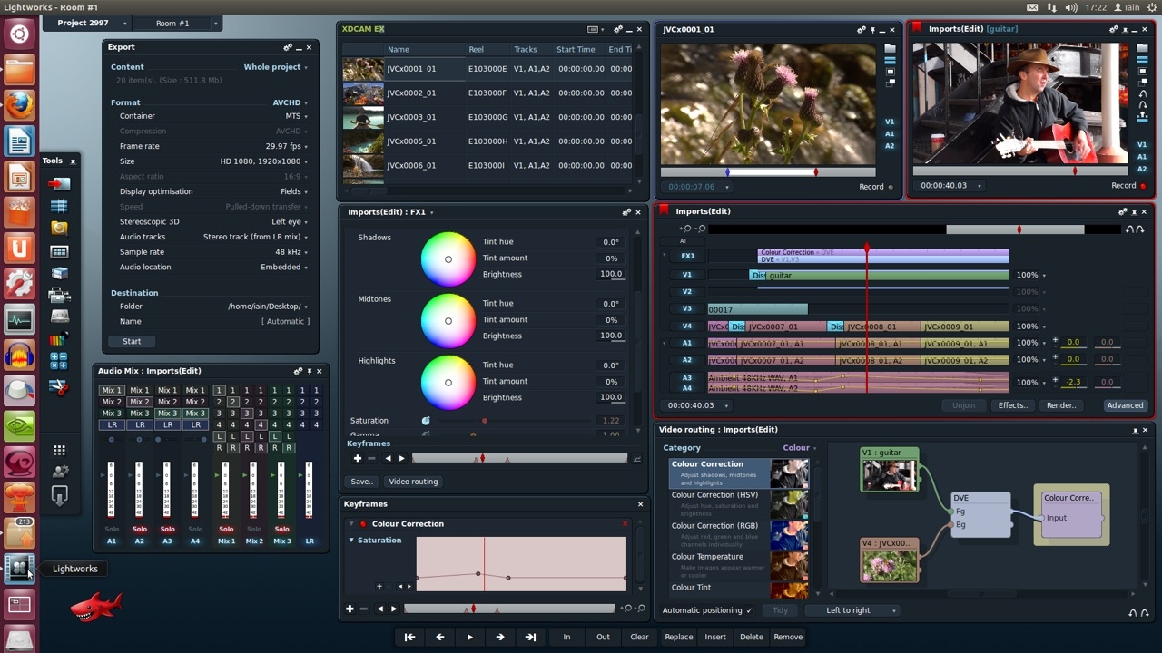The image size is (1162, 653).
Task: Click the scissors icon in Tools panel
Action: pos(59,387)
